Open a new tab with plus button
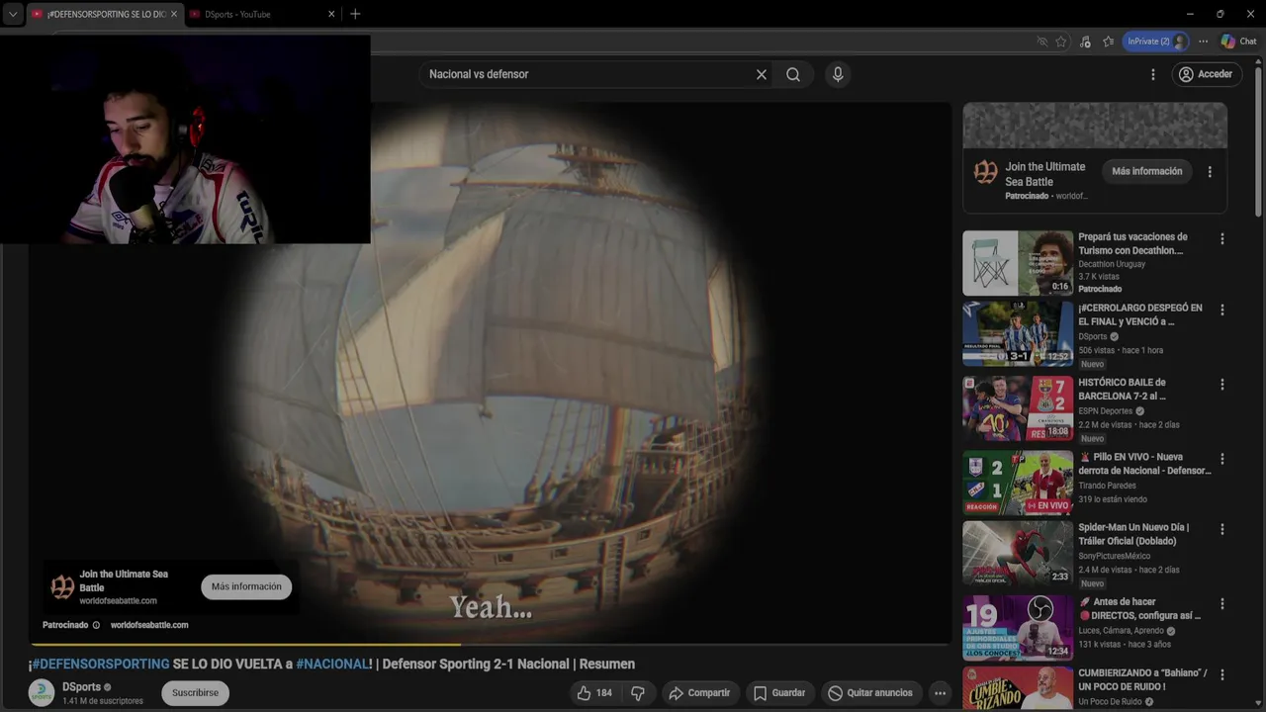The image size is (1266, 712). click(355, 14)
